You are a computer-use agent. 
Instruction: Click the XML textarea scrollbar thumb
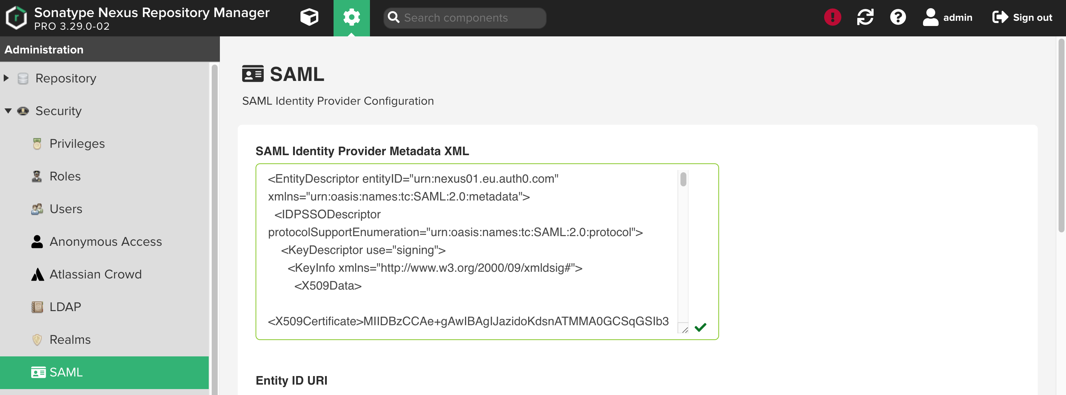click(x=683, y=180)
